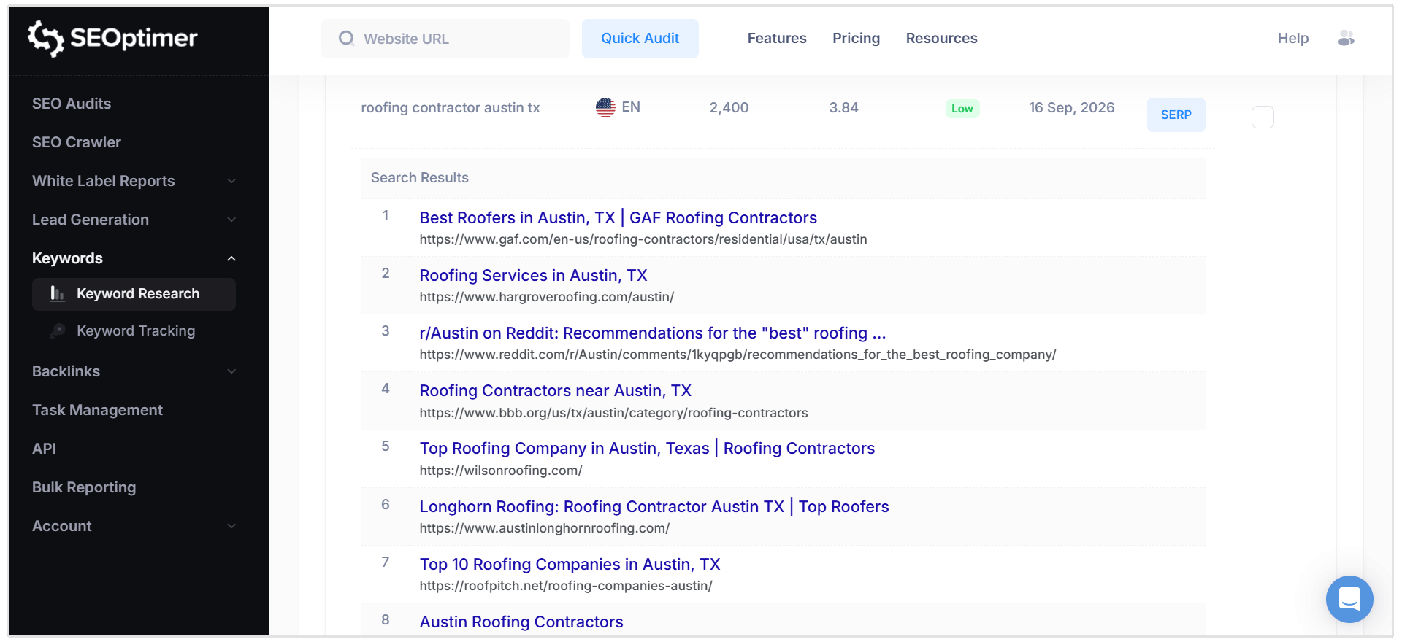Viewport: 1402px width, 642px height.
Task: Collapse the Keywords section chevron
Action: pos(231,258)
